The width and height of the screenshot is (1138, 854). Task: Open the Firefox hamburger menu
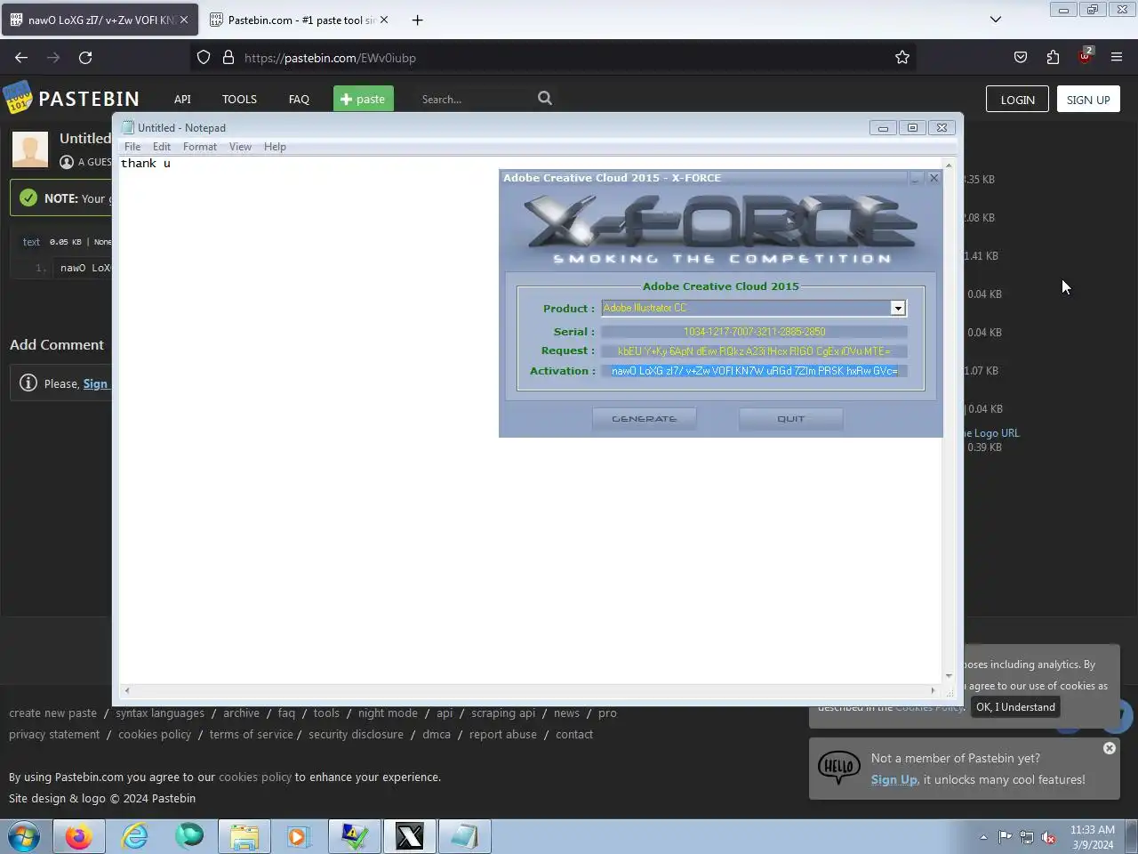[1117, 58]
